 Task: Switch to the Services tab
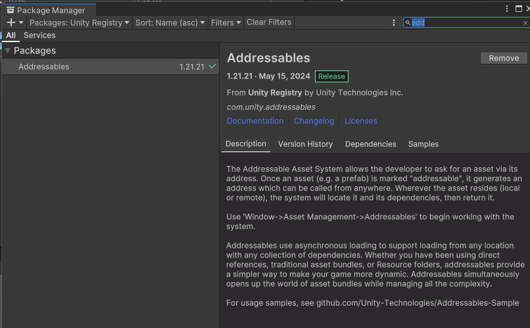tap(39, 35)
